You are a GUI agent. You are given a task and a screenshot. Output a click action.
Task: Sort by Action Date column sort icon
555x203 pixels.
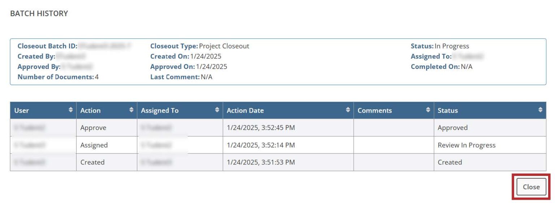click(x=348, y=110)
